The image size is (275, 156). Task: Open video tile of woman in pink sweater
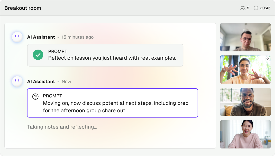coord(245,134)
